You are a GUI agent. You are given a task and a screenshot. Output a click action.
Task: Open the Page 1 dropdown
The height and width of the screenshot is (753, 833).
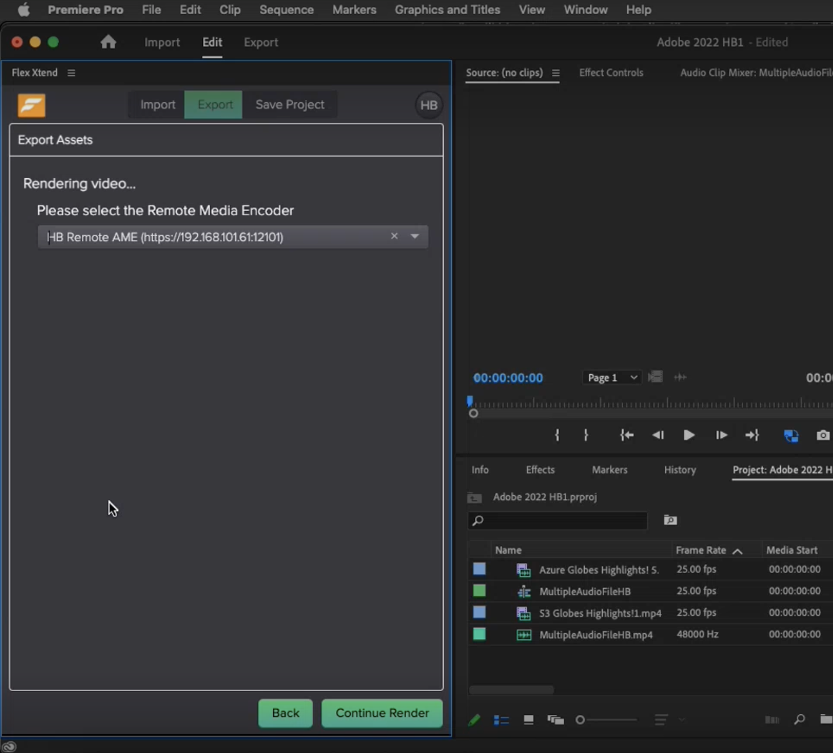[611, 378]
